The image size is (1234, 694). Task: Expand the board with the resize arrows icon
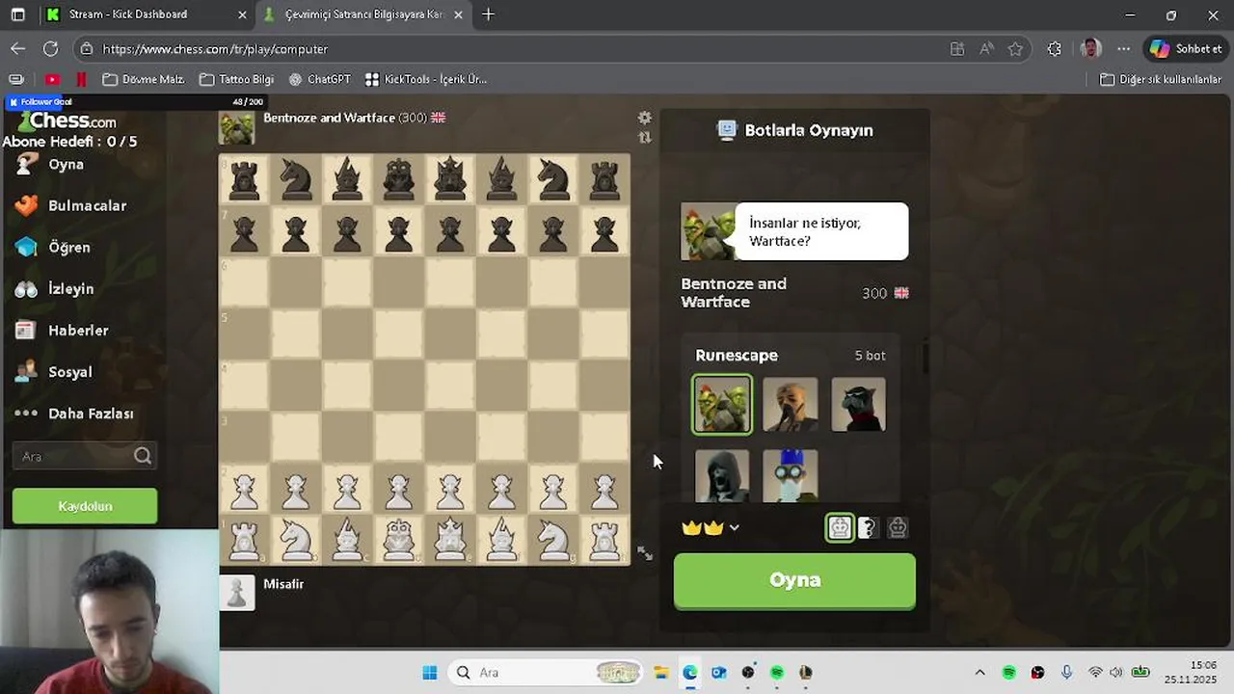645,554
